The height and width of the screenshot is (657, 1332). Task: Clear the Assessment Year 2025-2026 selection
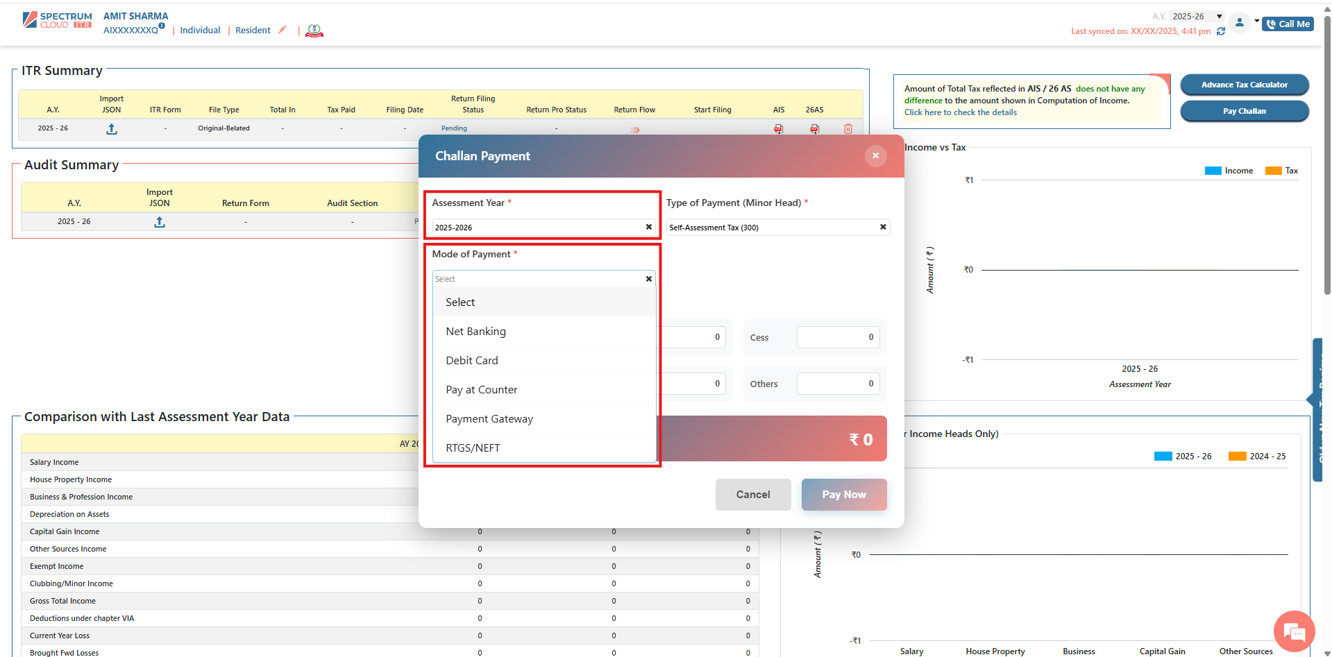[648, 227]
